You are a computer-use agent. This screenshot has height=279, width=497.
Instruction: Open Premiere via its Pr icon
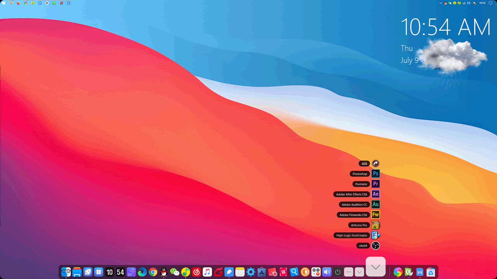[x=375, y=184]
